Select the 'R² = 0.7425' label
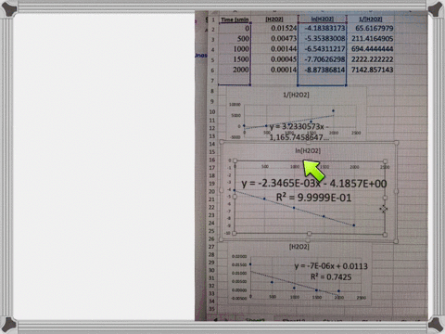Image resolution: width=445 pixels, height=334 pixels. 331,276
